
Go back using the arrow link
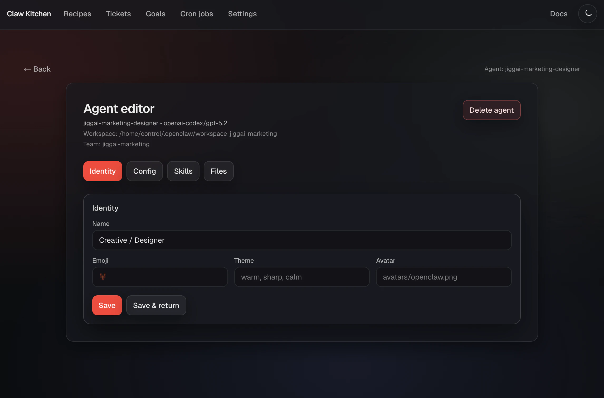[37, 69]
